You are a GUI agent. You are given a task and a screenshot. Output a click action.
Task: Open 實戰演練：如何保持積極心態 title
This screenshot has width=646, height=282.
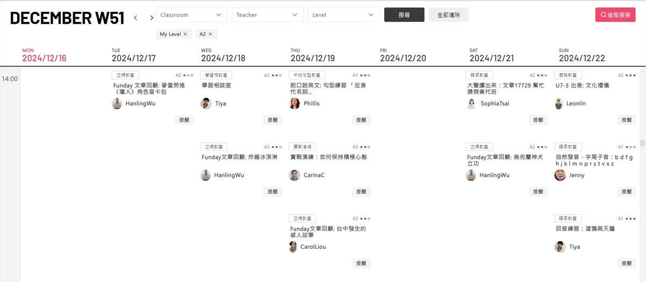[328, 157]
